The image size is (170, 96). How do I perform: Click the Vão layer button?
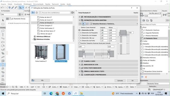click(42, 80)
